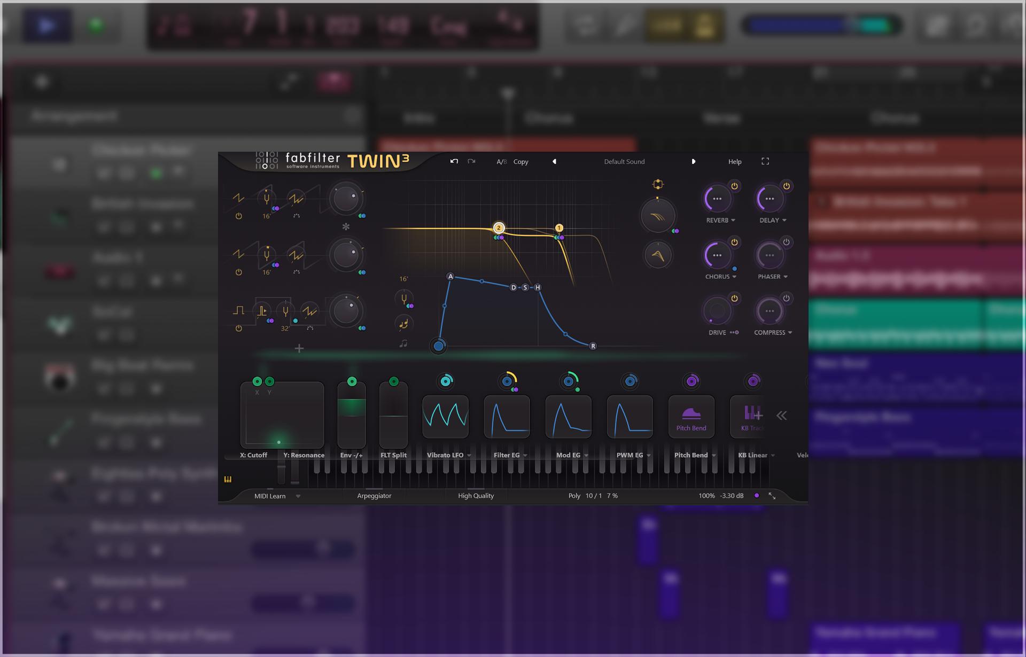
Task: Toggle oscillator 2 power button
Action: click(238, 272)
